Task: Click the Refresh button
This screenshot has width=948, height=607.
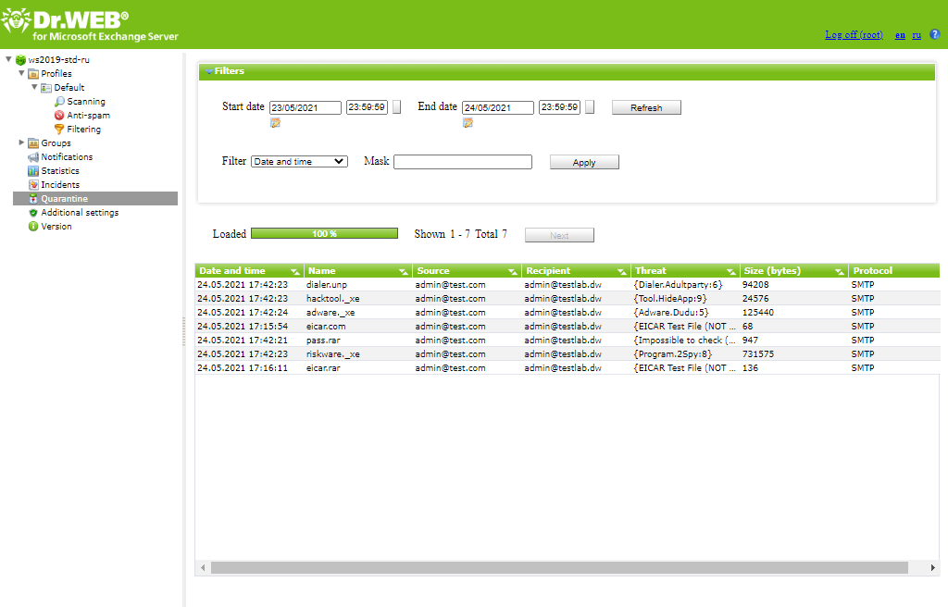Action: tap(646, 107)
